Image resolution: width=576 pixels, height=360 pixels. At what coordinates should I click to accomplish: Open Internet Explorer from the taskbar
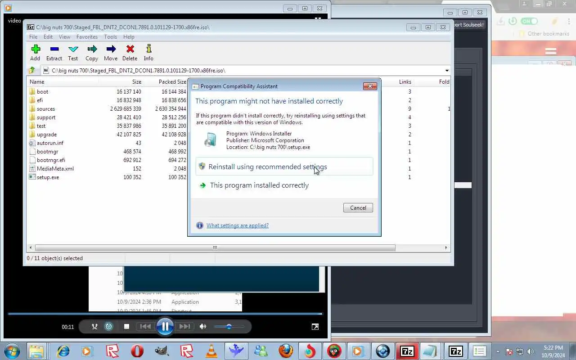click(x=63, y=351)
